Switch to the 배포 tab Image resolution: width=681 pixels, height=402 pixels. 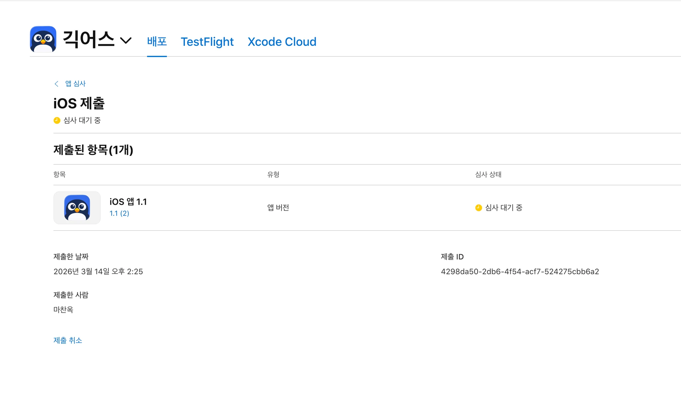coord(157,42)
